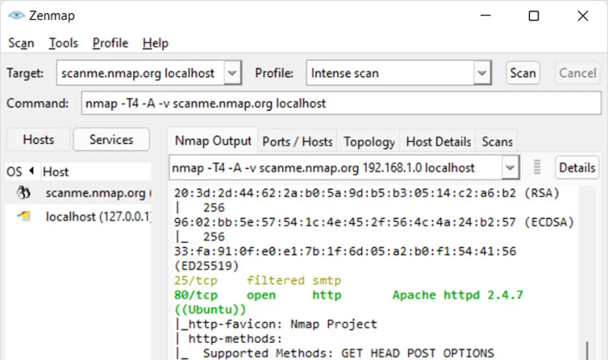Click the '(ED25519)' output text
This screenshot has width=608, height=360.
(206, 266)
